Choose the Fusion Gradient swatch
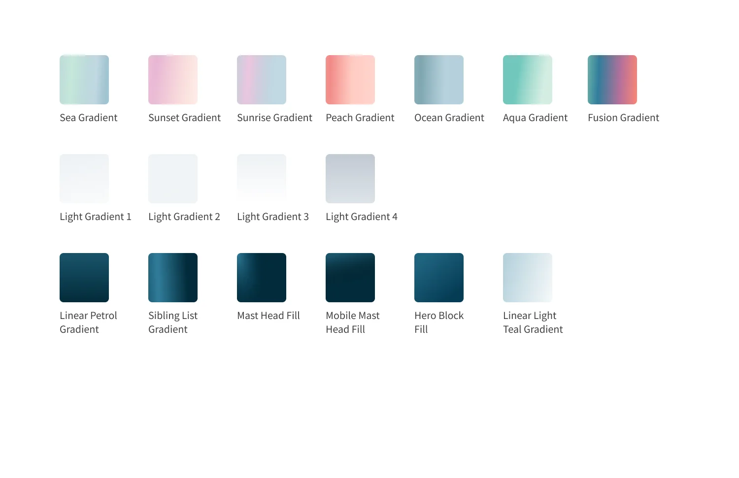Image resolution: width=739 pixels, height=478 pixels. click(612, 80)
